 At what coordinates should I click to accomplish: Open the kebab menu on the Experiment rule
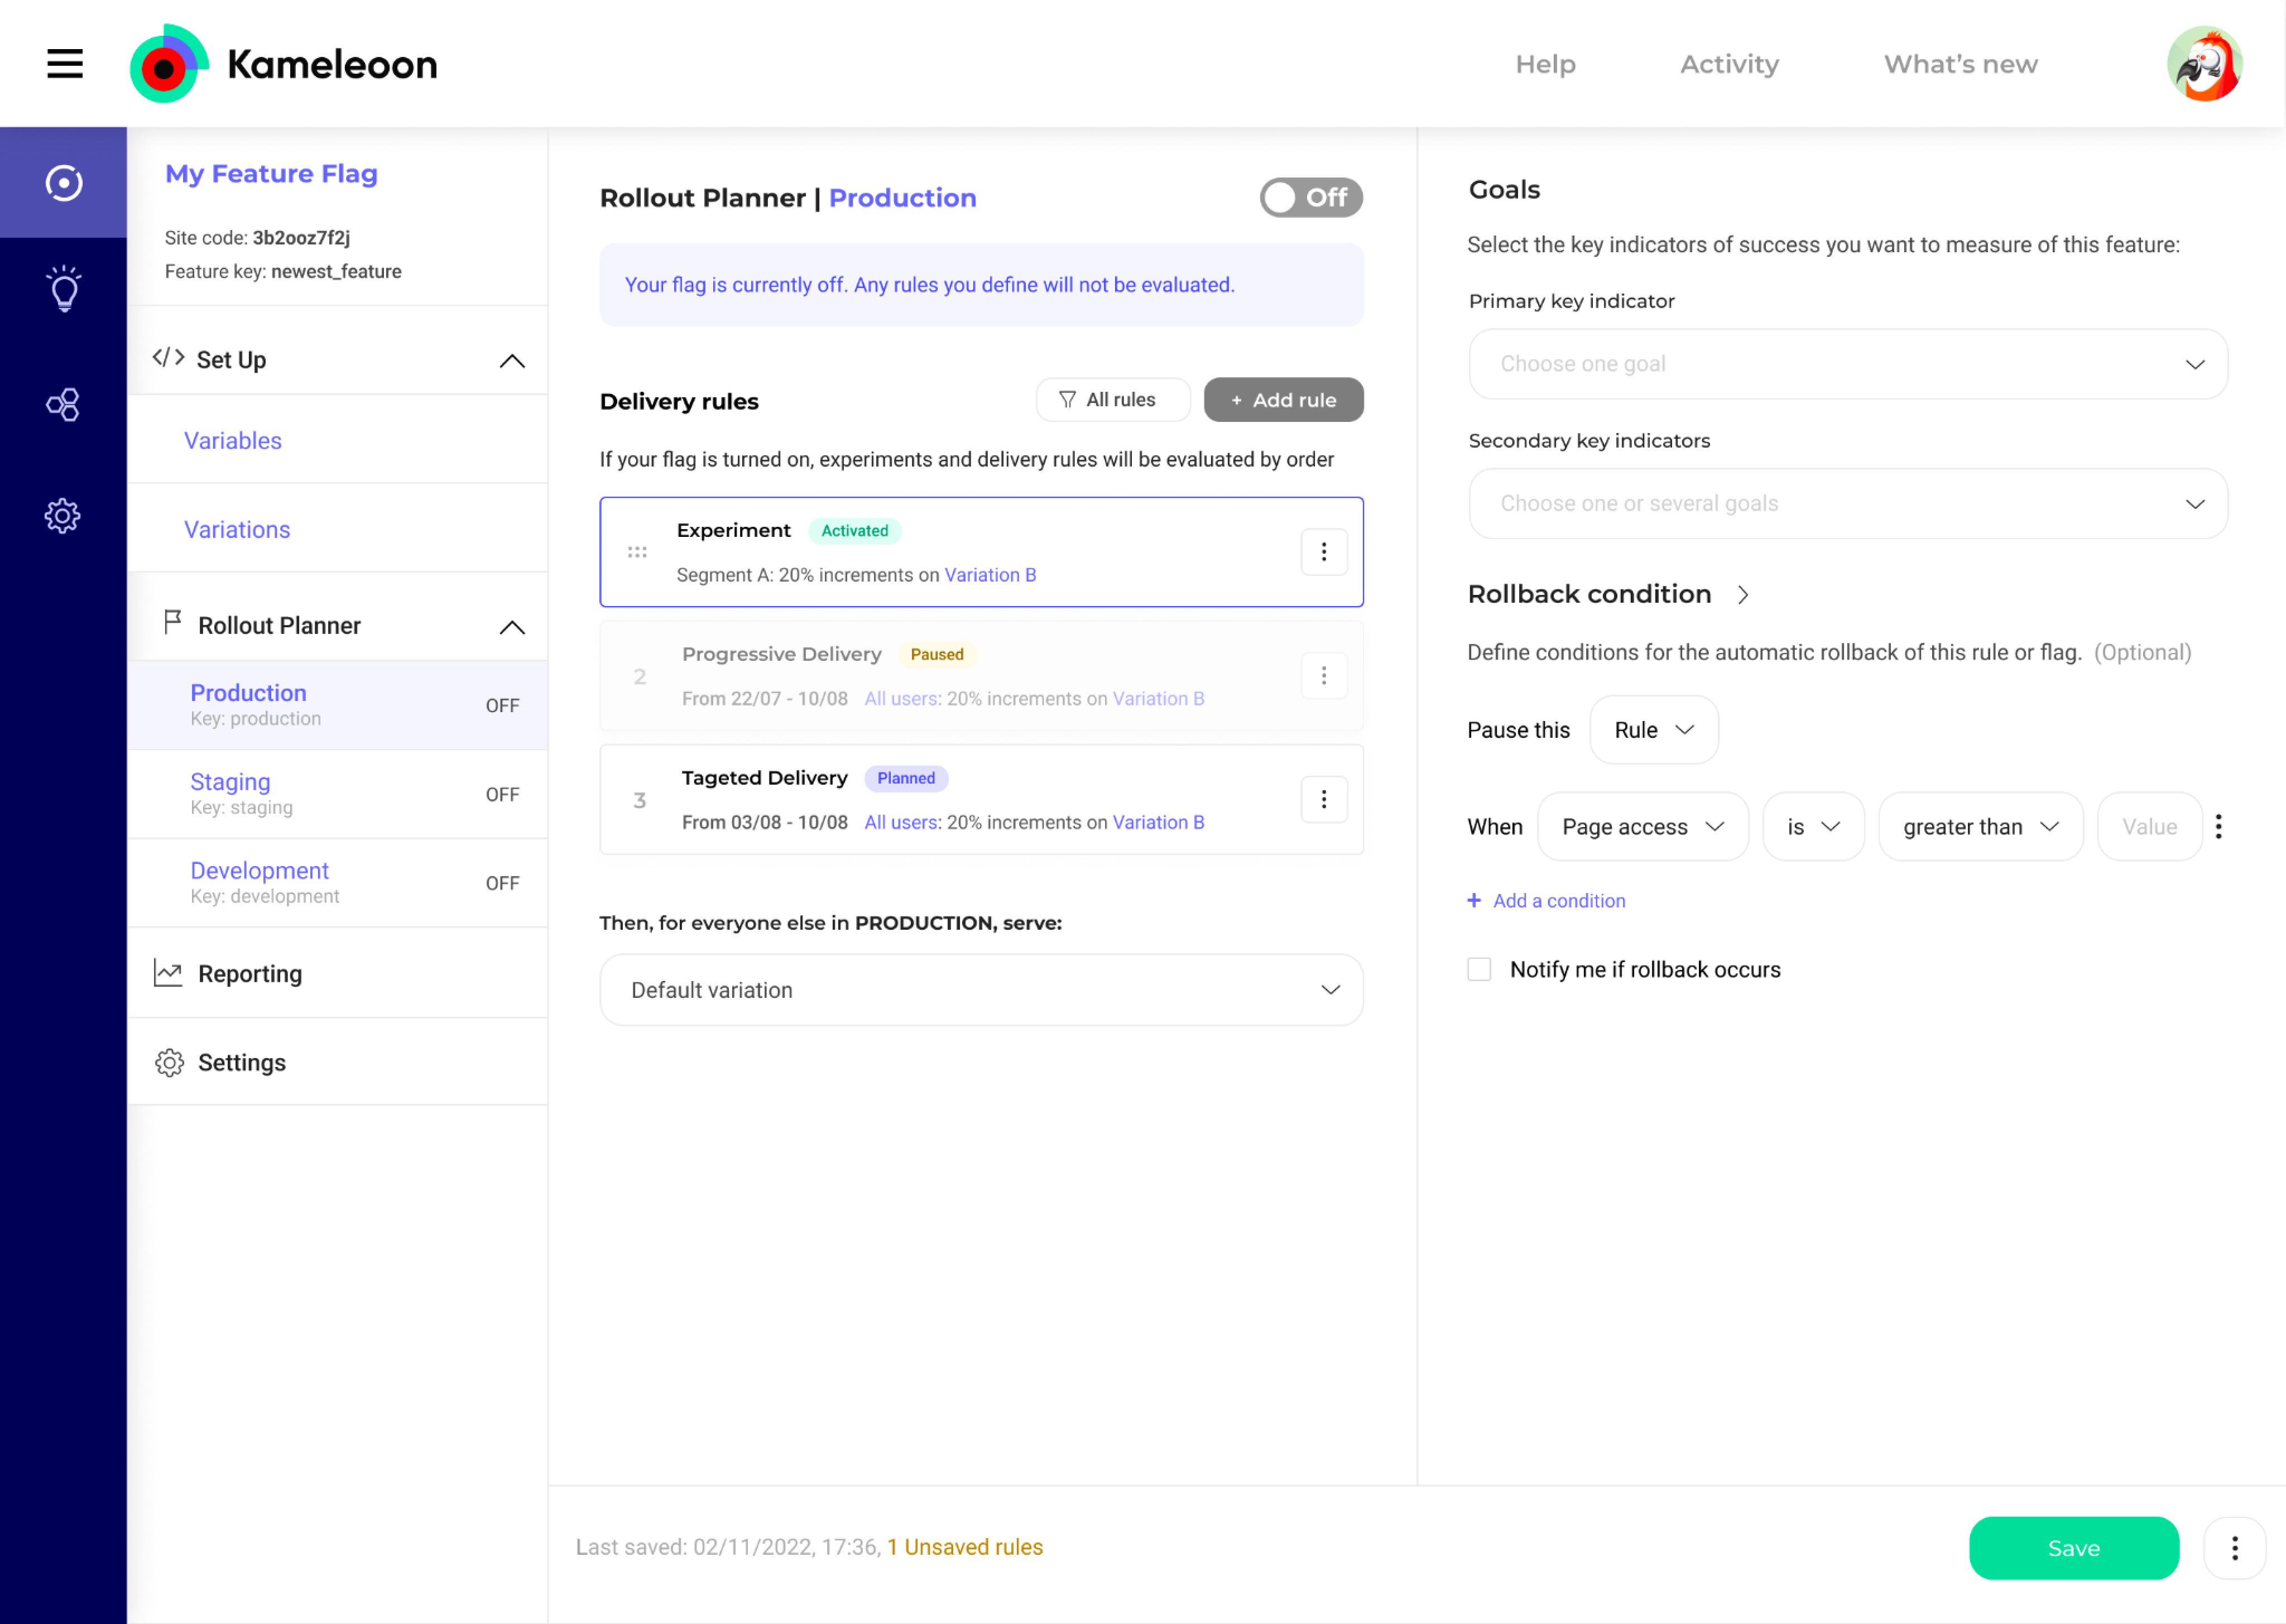click(x=1324, y=551)
